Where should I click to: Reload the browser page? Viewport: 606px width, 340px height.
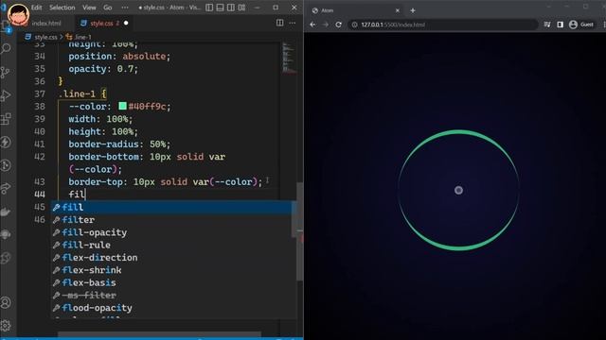tap(339, 25)
